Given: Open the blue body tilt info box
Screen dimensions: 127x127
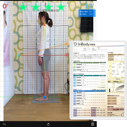Looking at the screenshot, I should click(x=87, y=13).
